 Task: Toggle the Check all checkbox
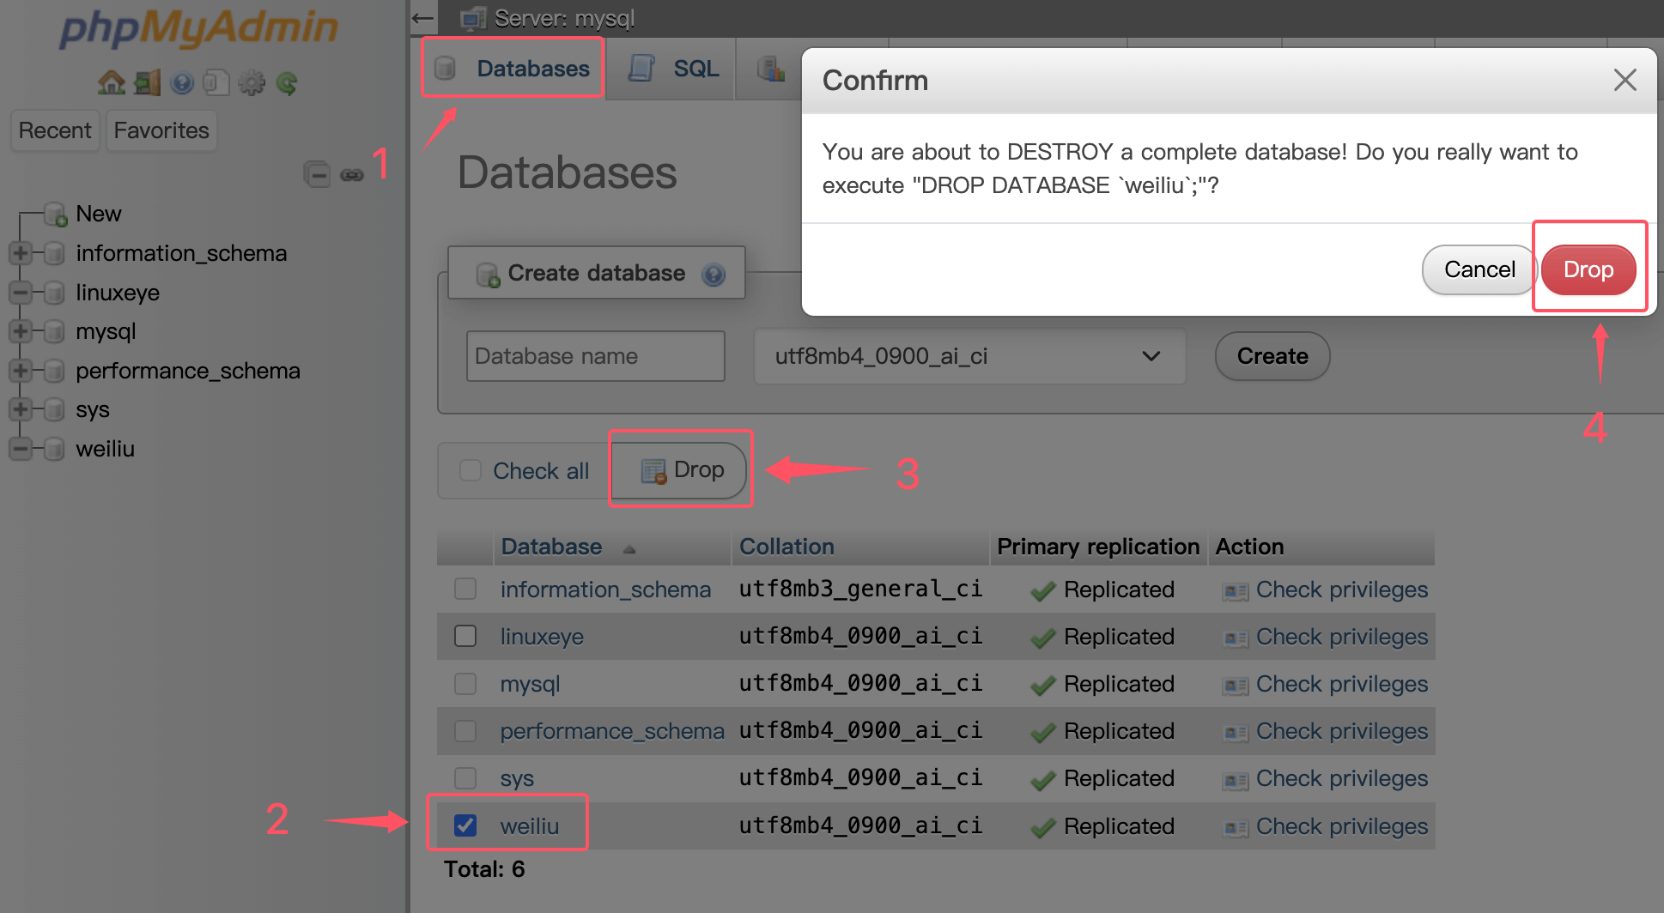pyautogui.click(x=471, y=470)
